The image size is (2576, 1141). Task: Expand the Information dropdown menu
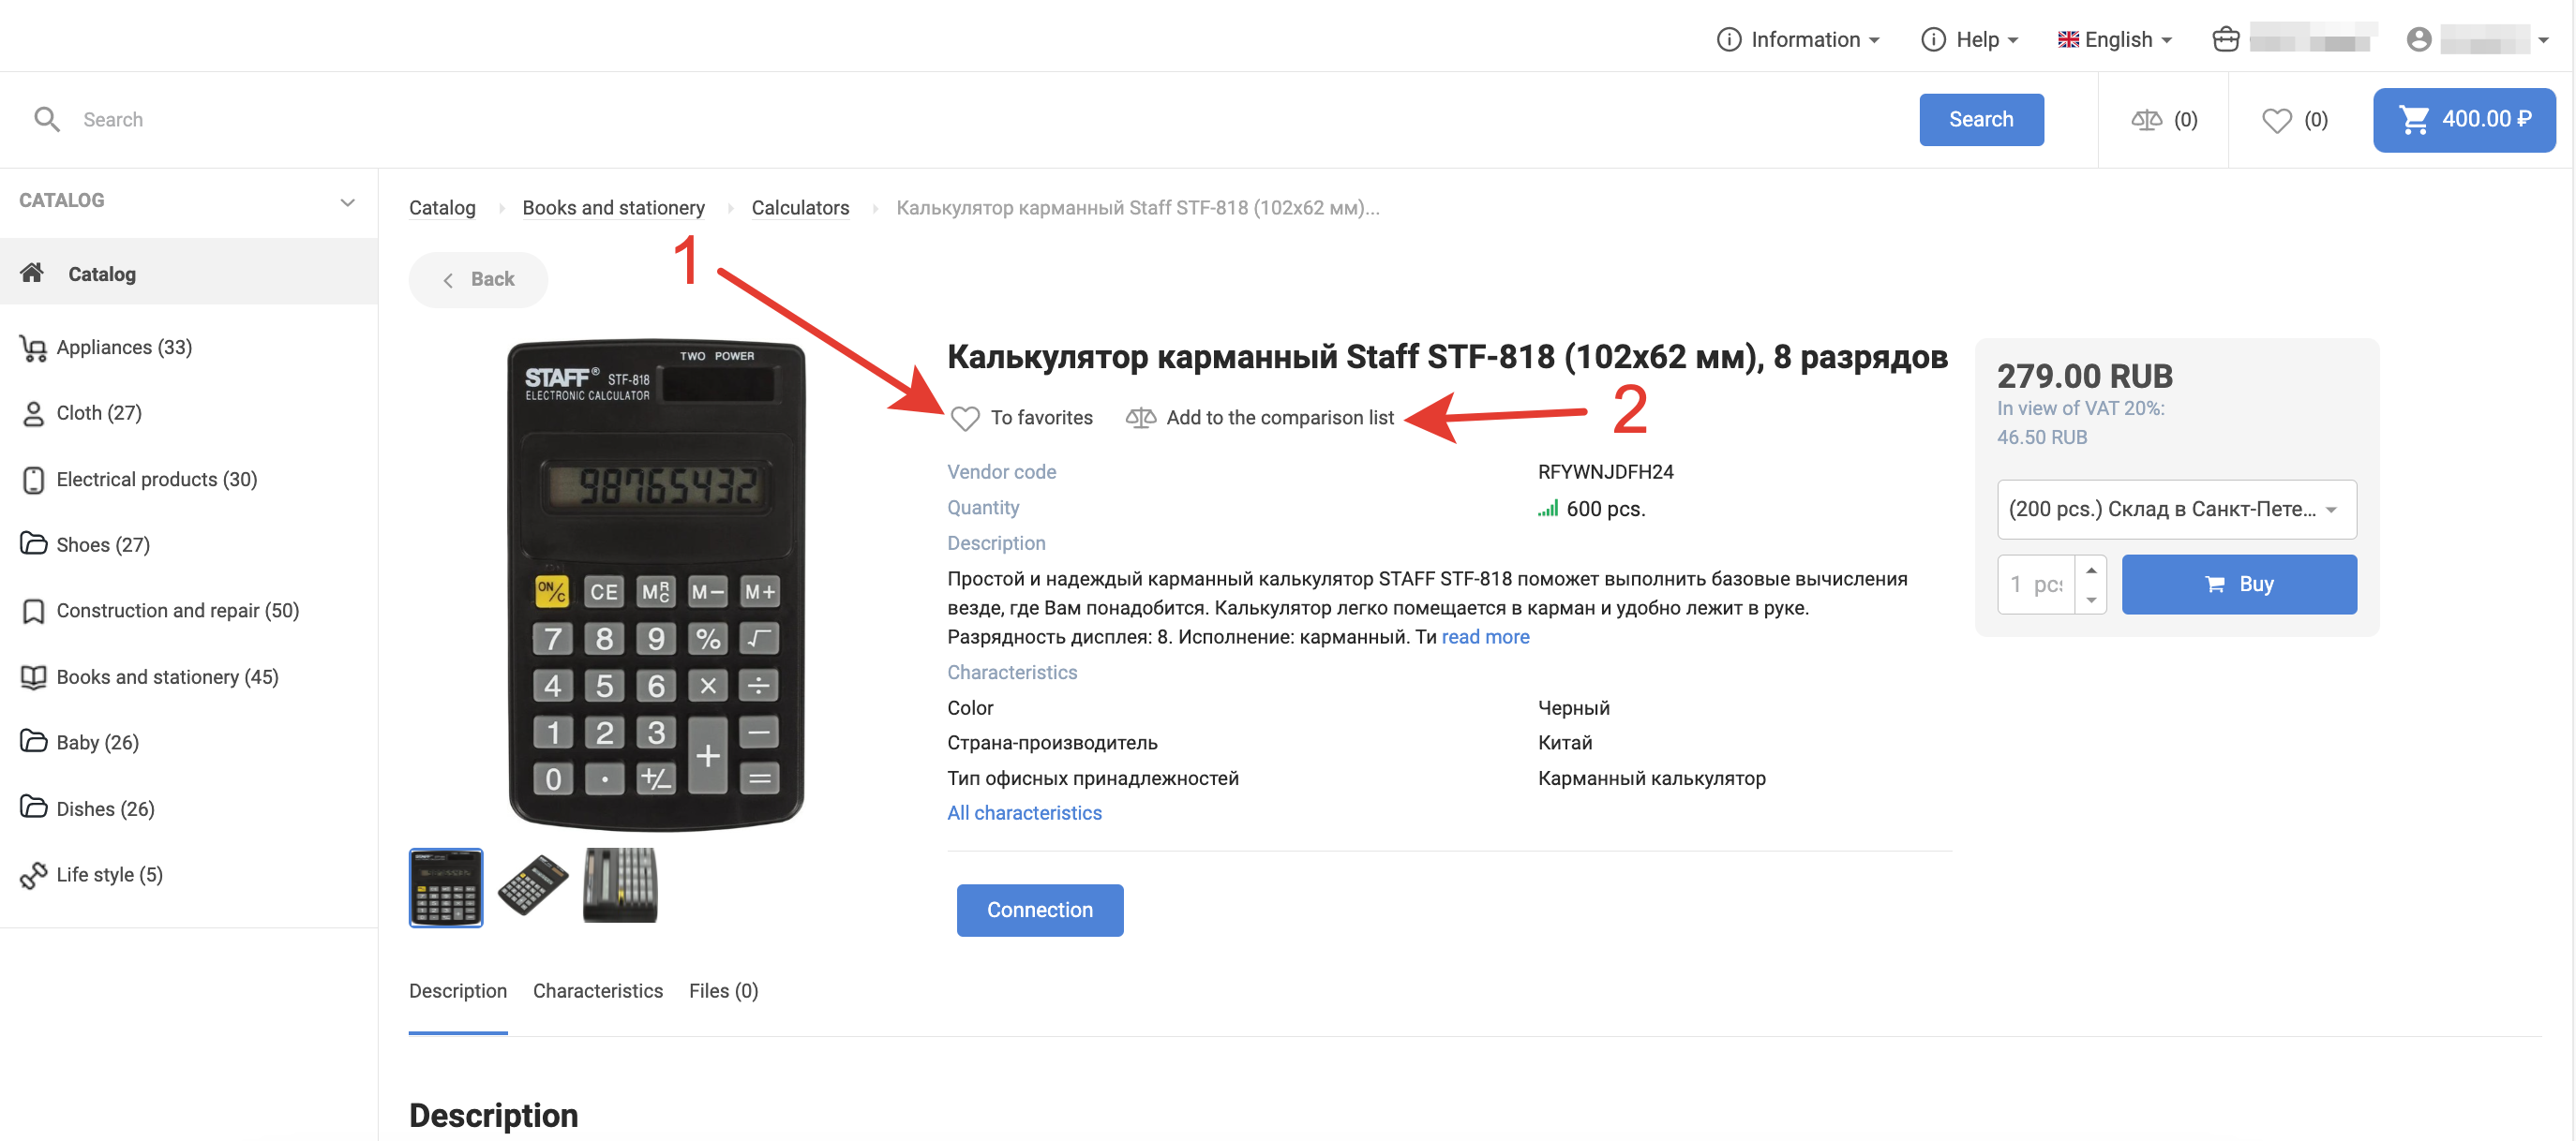(1798, 39)
